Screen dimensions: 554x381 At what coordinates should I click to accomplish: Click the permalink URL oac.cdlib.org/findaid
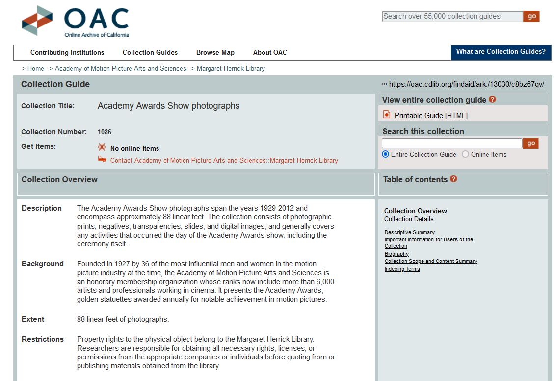pyautogui.click(x=466, y=84)
